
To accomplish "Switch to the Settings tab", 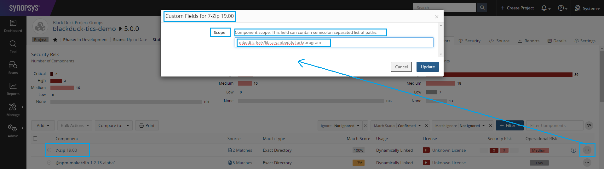I will 585,41.
